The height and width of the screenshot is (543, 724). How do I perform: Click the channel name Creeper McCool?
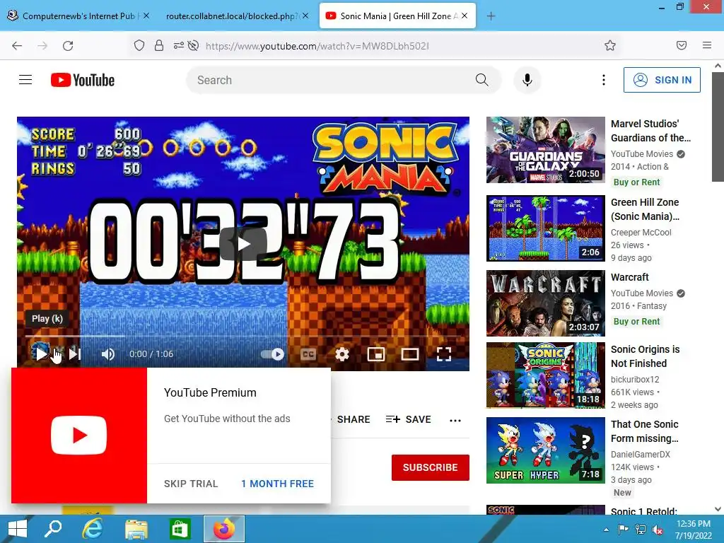click(641, 232)
